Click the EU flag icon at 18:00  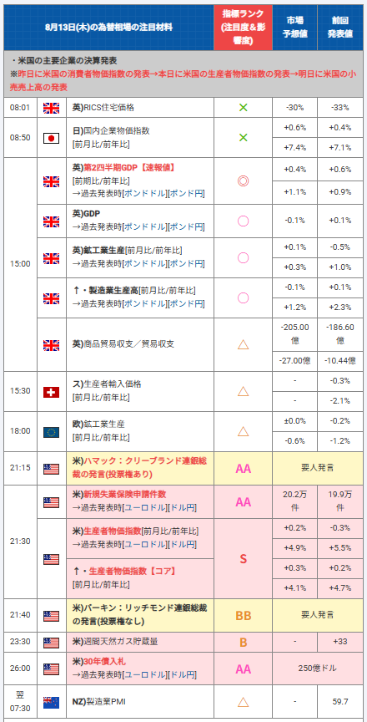(51, 431)
